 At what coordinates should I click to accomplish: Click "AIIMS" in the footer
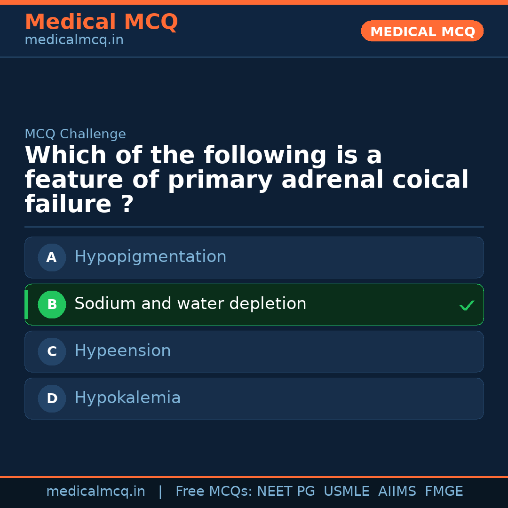397,492
